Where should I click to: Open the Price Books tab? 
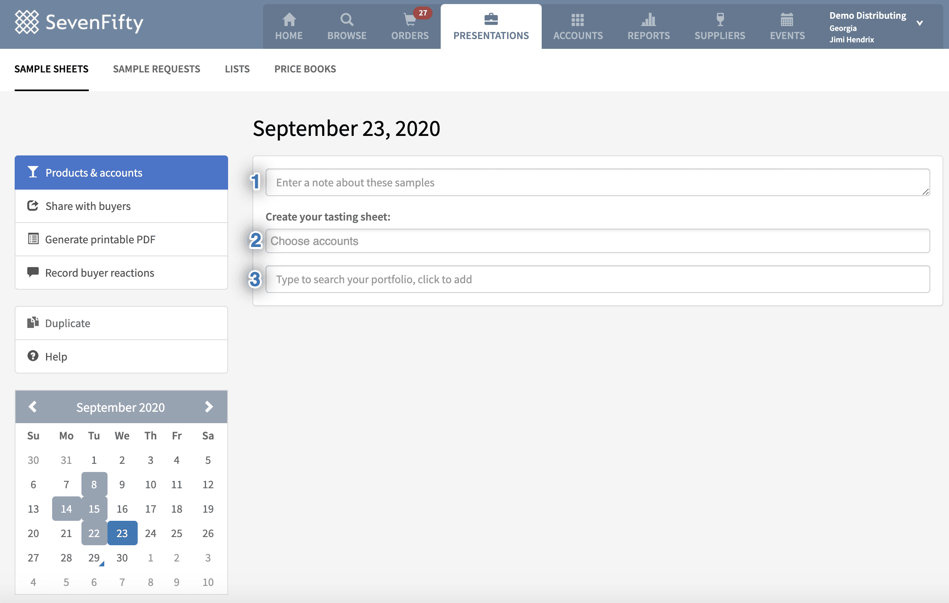[x=305, y=69]
